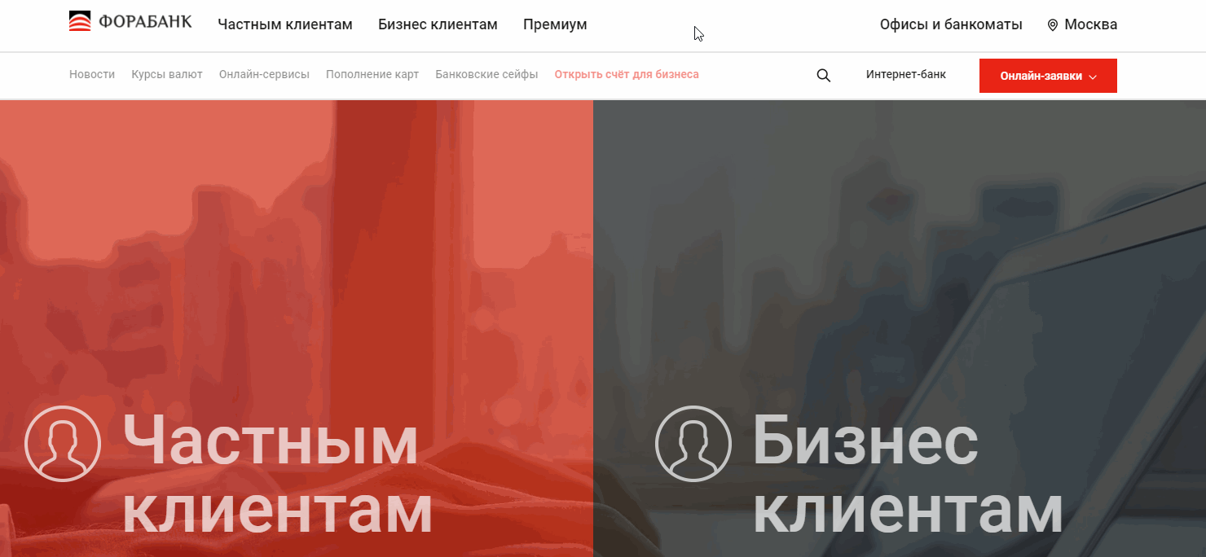Viewport: 1206px width, 557px height.
Task: Open the Частным клиентам menu
Action: tap(284, 24)
